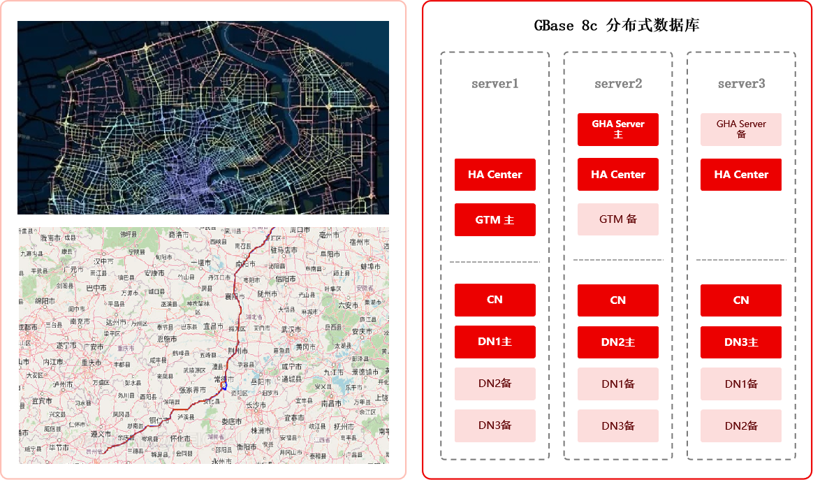Click DN2备 box in server3 column
This screenshot has height=480, width=813.
[741, 426]
